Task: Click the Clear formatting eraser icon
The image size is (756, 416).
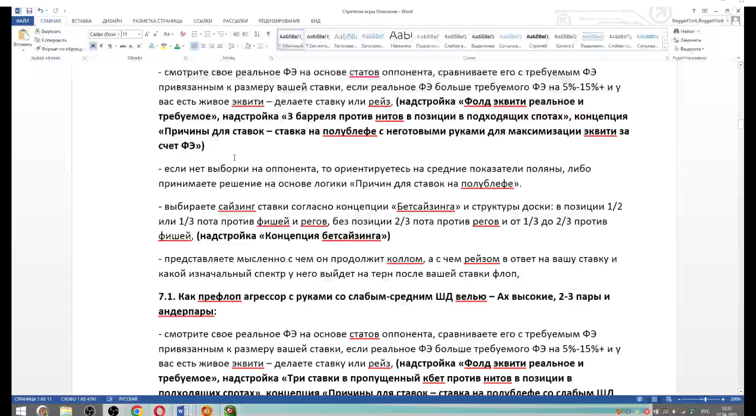Action: tap(183, 34)
